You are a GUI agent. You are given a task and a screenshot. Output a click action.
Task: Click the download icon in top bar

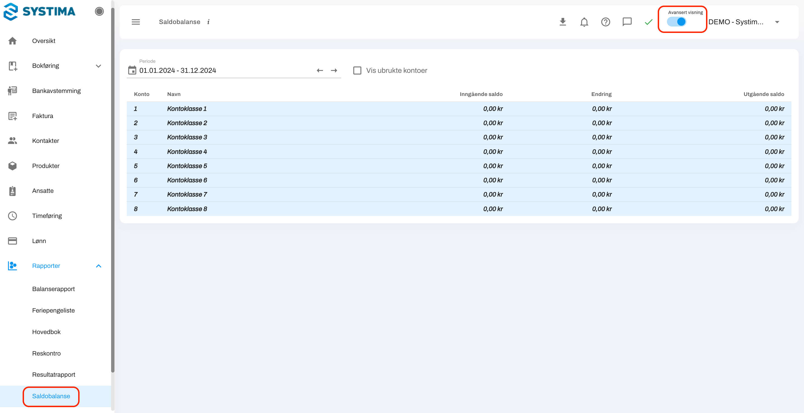pyautogui.click(x=563, y=22)
